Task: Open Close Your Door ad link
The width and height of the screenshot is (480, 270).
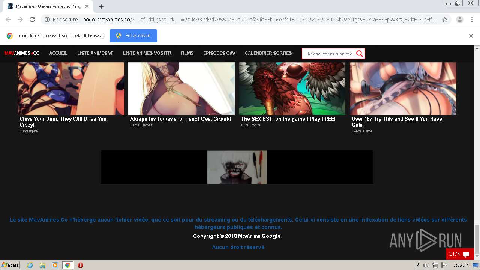Action: [63, 122]
